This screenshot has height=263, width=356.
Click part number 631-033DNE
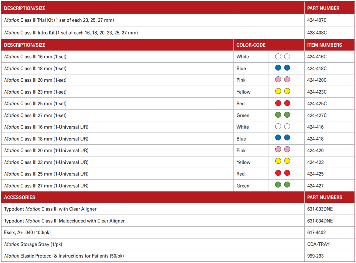click(320, 209)
